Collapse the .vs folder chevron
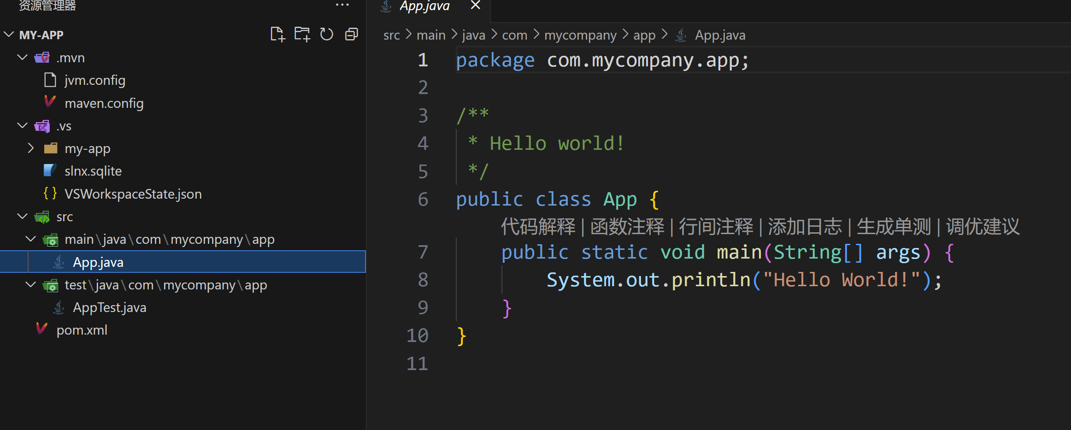This screenshot has height=430, width=1071. click(x=22, y=125)
